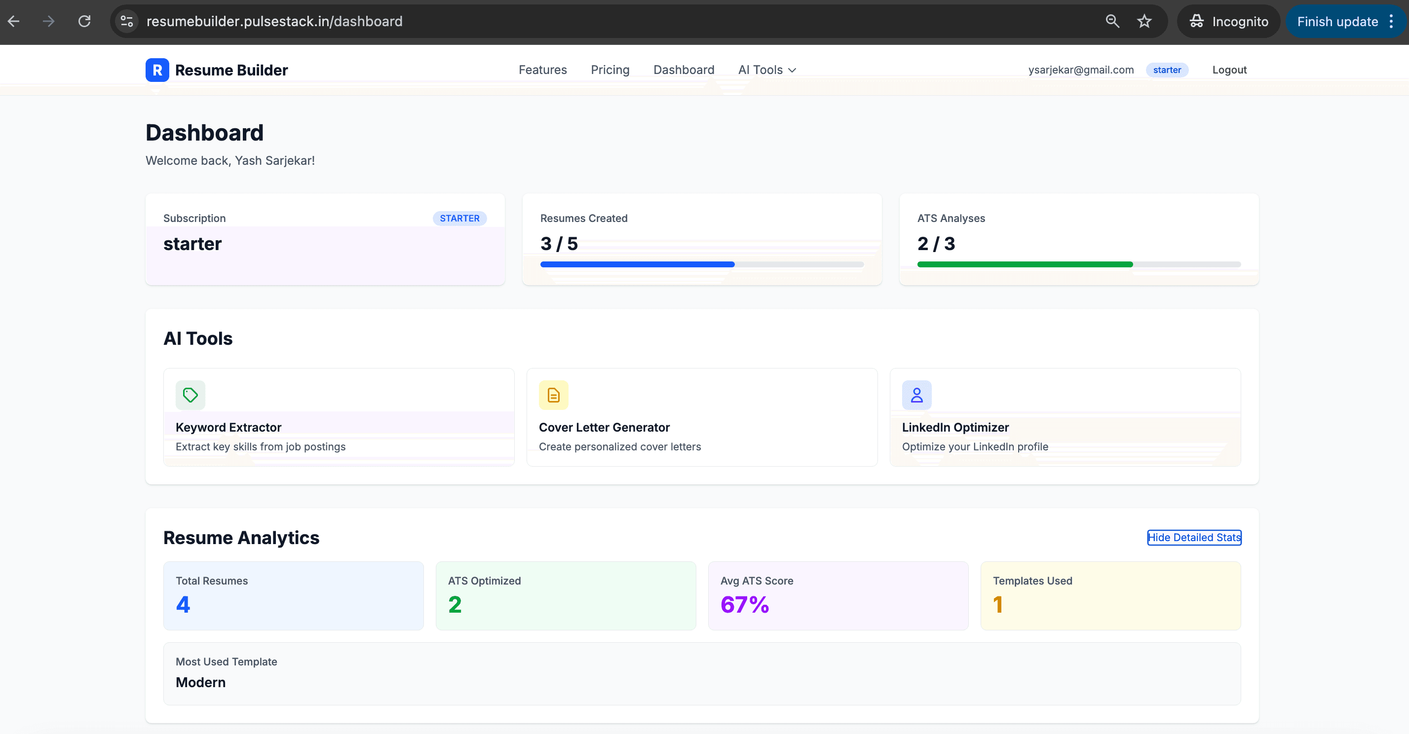Image resolution: width=1409 pixels, height=734 pixels.
Task: Open the Keyword Extractor tool icon
Action: pos(190,395)
